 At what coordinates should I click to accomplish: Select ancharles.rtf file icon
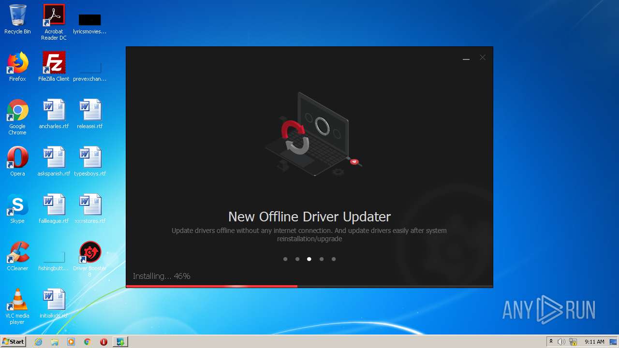point(54,114)
